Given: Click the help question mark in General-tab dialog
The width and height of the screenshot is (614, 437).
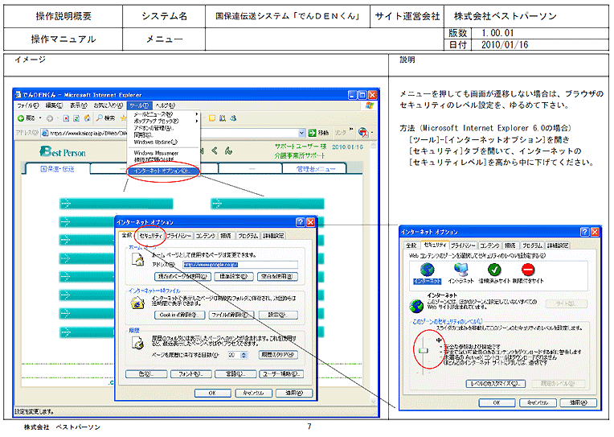Looking at the screenshot, I should pos(301,222).
